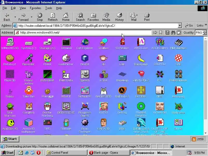Screen dimensions: 208x156
Task: Open the Piskel paint palette icon
Action: [47, 60]
